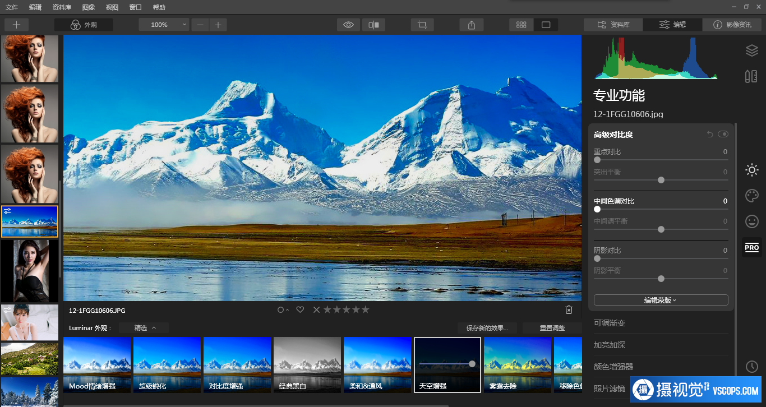Open the Layers panel icon
Image resolution: width=766 pixels, height=407 pixels.
click(751, 50)
